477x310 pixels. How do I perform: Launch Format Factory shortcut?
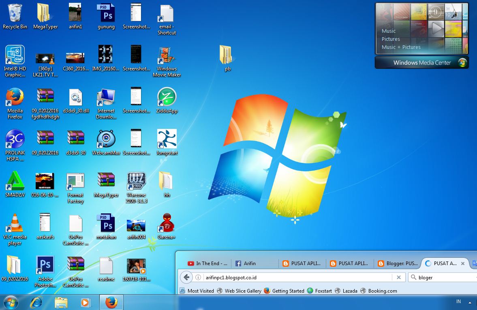click(75, 181)
